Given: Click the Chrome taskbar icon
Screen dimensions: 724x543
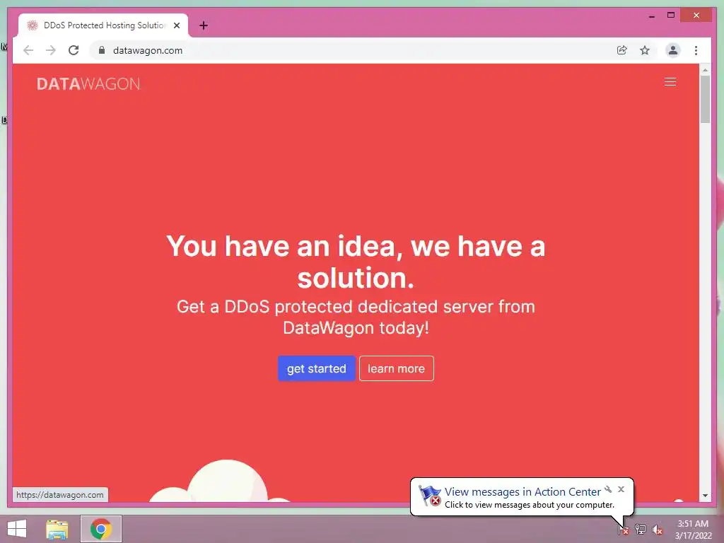Looking at the screenshot, I should click(101, 529).
